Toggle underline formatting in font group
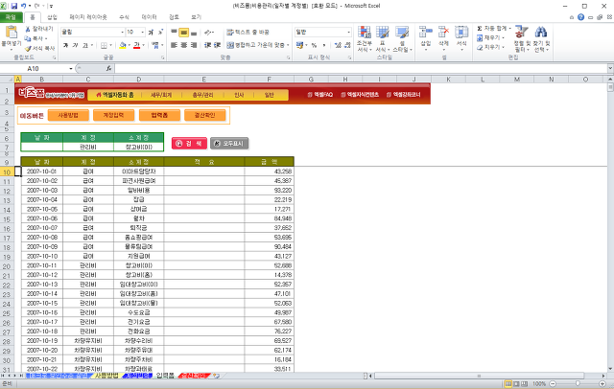The height and width of the screenshot is (389, 614). coord(85,45)
